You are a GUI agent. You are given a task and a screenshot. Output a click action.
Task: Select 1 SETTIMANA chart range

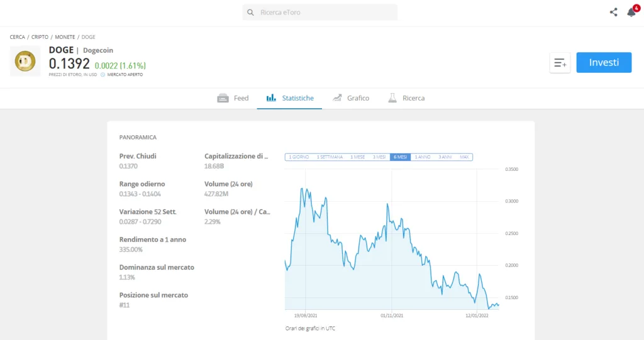(x=330, y=157)
